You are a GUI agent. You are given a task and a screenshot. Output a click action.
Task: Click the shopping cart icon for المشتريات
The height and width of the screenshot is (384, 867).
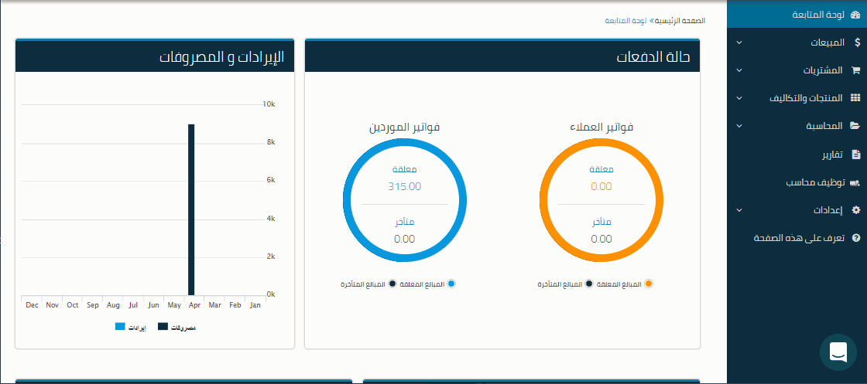coord(855,70)
